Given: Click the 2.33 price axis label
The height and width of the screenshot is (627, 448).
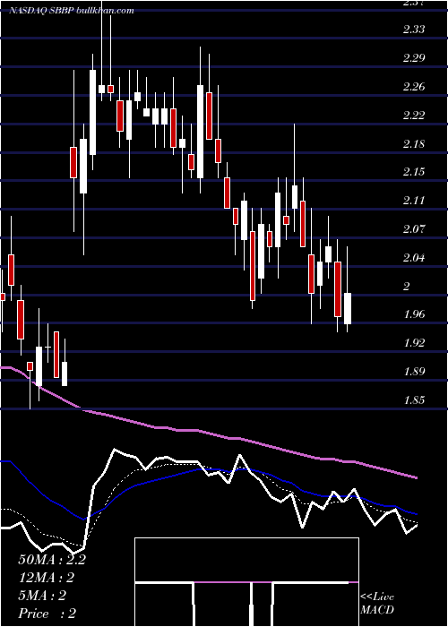Looking at the screenshot, I should (x=414, y=30).
